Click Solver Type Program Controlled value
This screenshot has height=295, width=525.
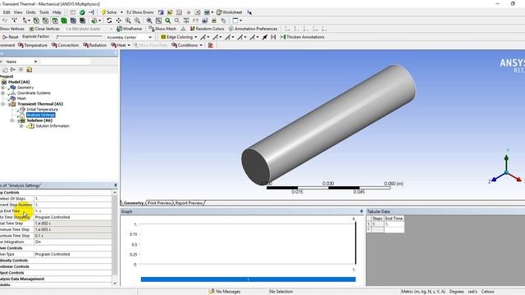pyautogui.click(x=73, y=254)
